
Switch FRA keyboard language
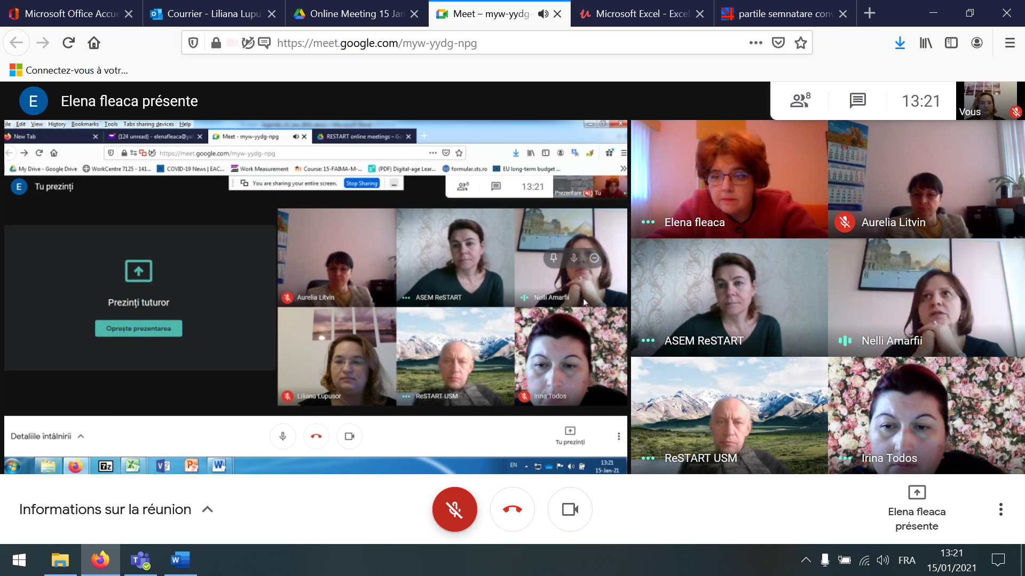906,560
